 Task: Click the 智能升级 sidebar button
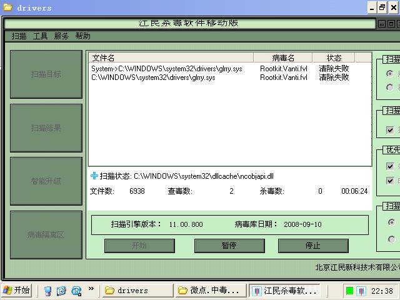pyautogui.click(x=46, y=181)
